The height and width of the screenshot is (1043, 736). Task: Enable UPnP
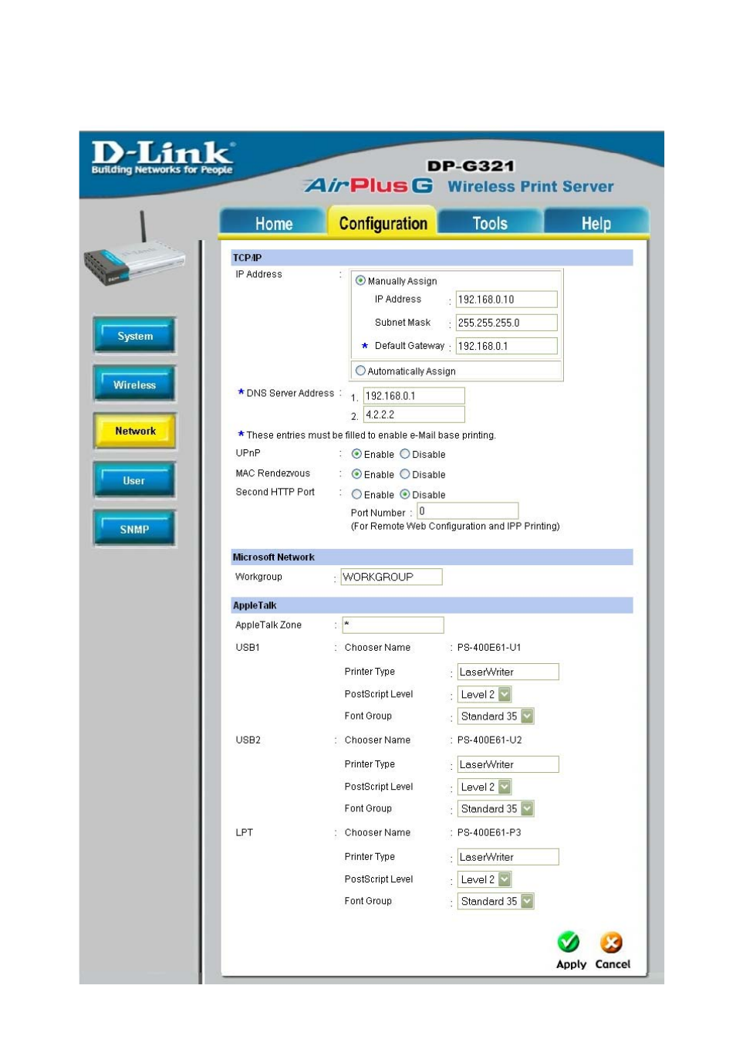(x=356, y=454)
